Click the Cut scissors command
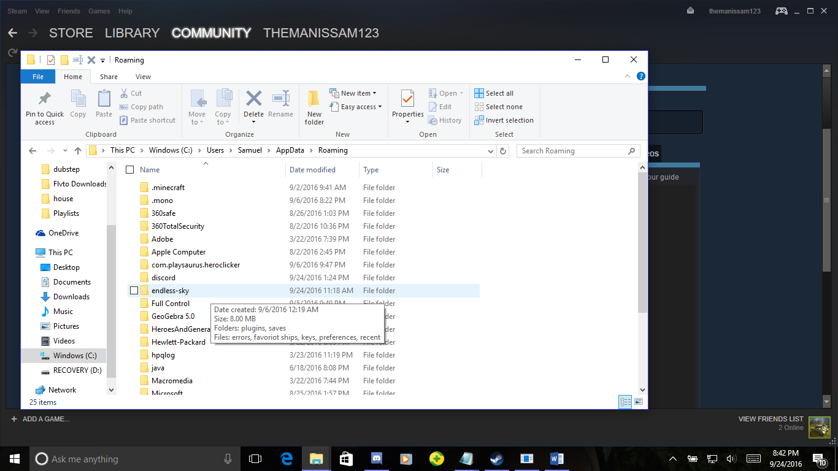838x471 pixels. [x=131, y=93]
